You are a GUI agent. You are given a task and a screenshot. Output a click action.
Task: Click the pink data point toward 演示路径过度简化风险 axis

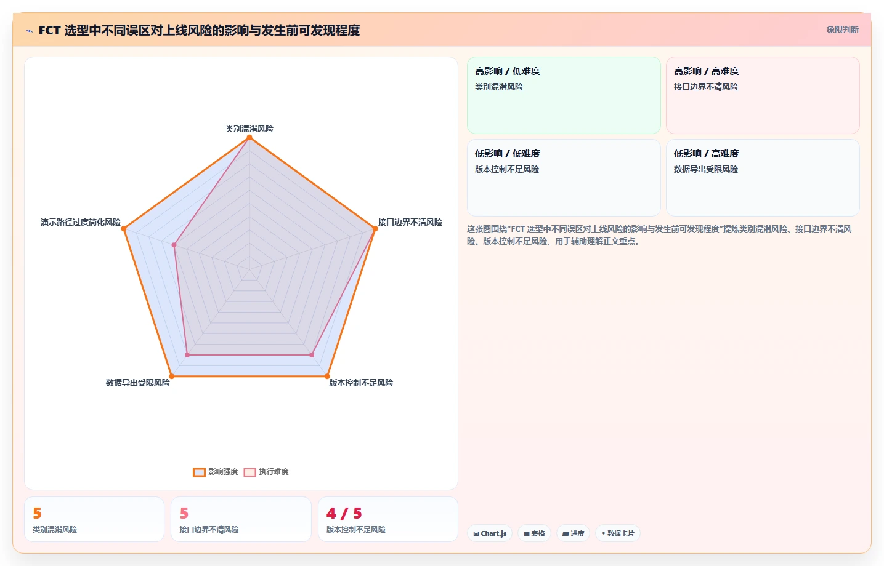[x=174, y=245]
